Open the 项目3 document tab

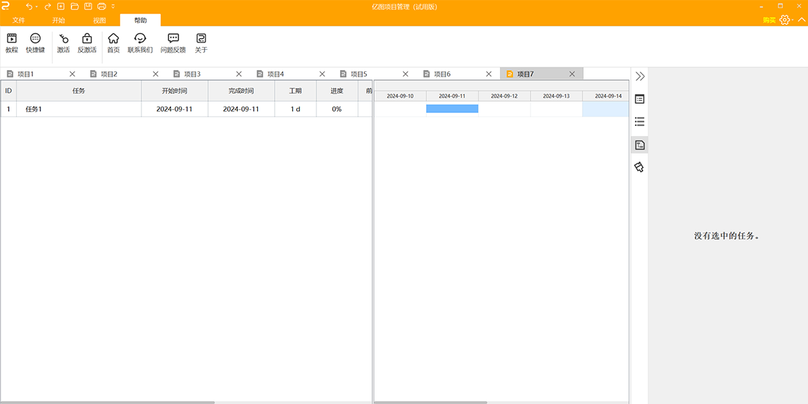193,74
